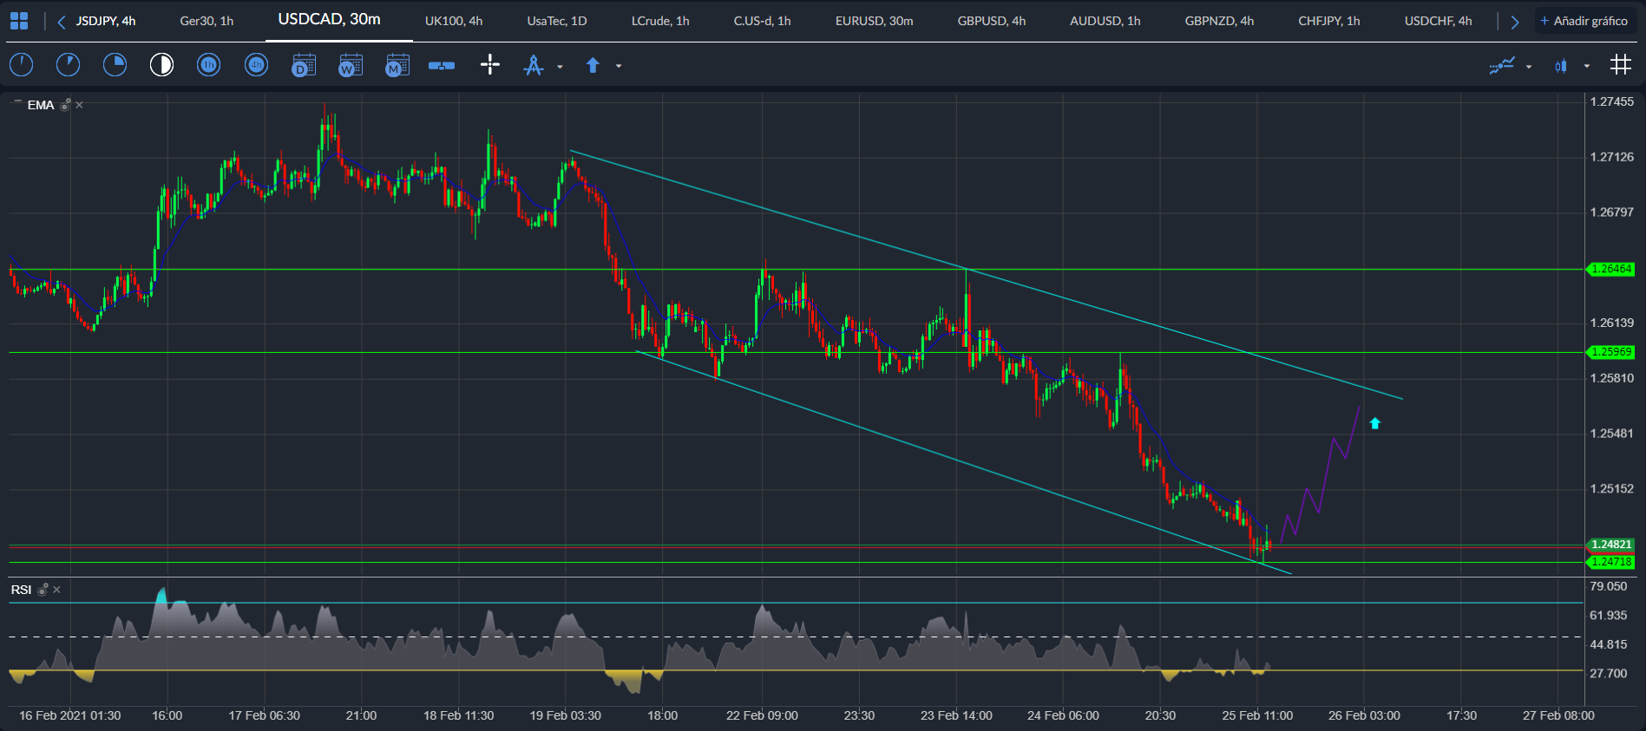
Task: Remove the RSI indicator with X
Action: click(56, 590)
